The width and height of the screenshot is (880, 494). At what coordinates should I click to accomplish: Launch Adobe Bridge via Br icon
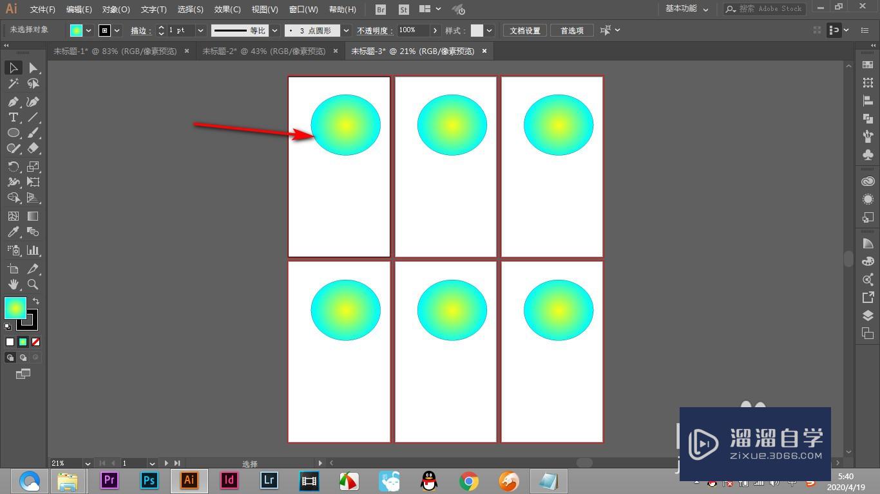(381, 10)
